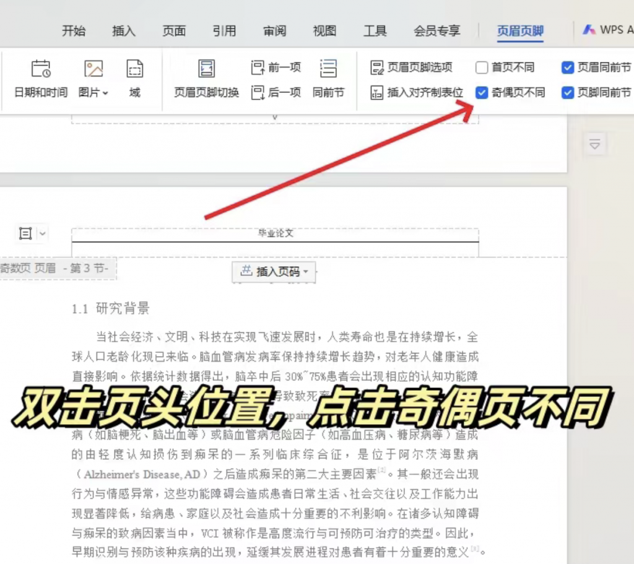The height and width of the screenshot is (564, 634).
Task: Toggle the 首页不同 checkbox
Action: click(x=482, y=67)
